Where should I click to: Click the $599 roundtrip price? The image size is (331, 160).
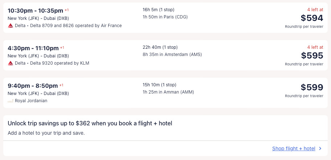pyautogui.click(x=312, y=87)
